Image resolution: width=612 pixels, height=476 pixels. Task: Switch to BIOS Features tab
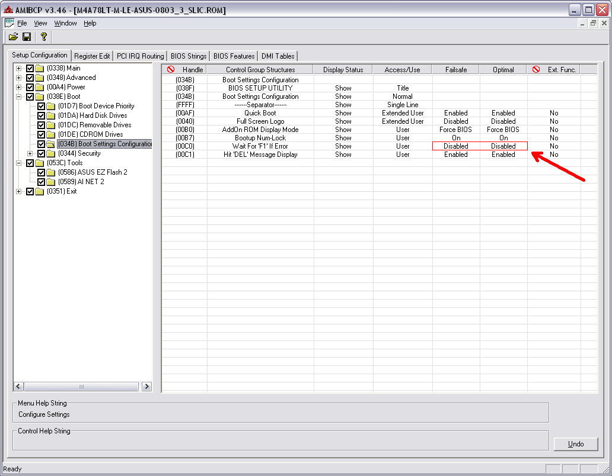click(234, 56)
